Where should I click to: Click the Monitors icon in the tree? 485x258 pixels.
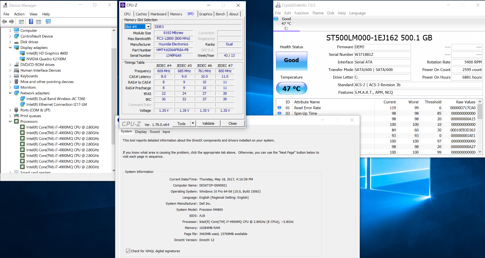(16, 87)
